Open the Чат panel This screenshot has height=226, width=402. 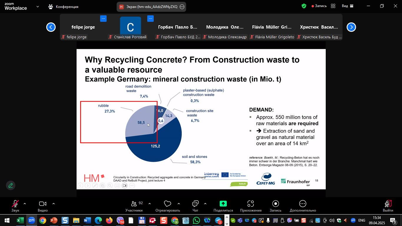195,206
